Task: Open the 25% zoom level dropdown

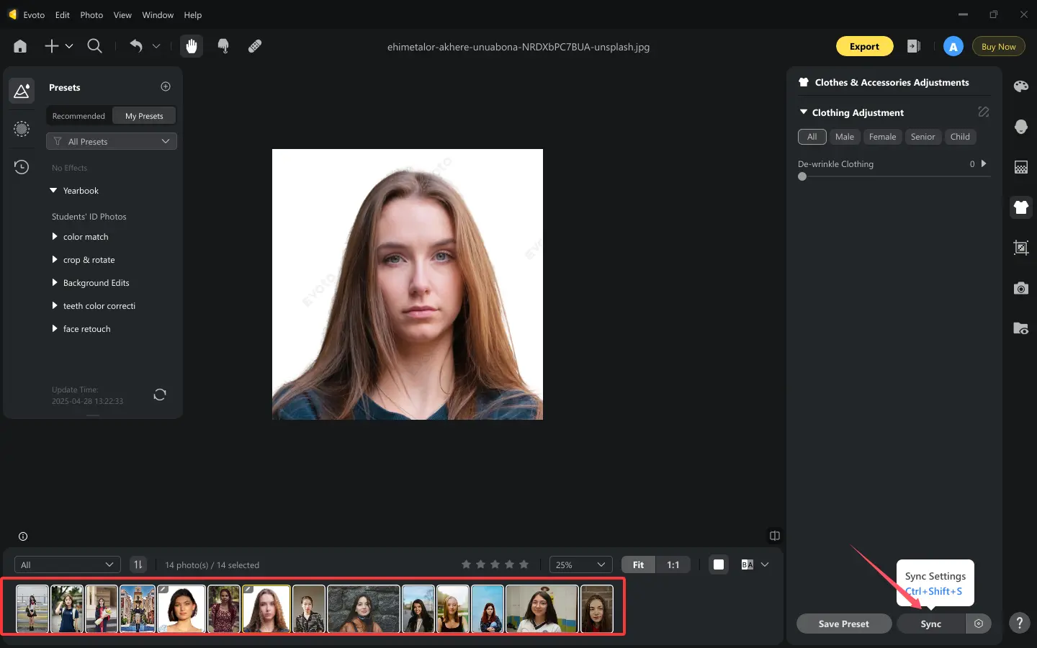Action: click(x=580, y=564)
